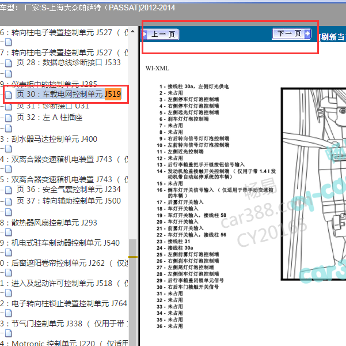The width and height of the screenshot is (346, 346).
Task: Select tree item 页 30：车载电网控制单元 J519
Action: click(x=69, y=94)
